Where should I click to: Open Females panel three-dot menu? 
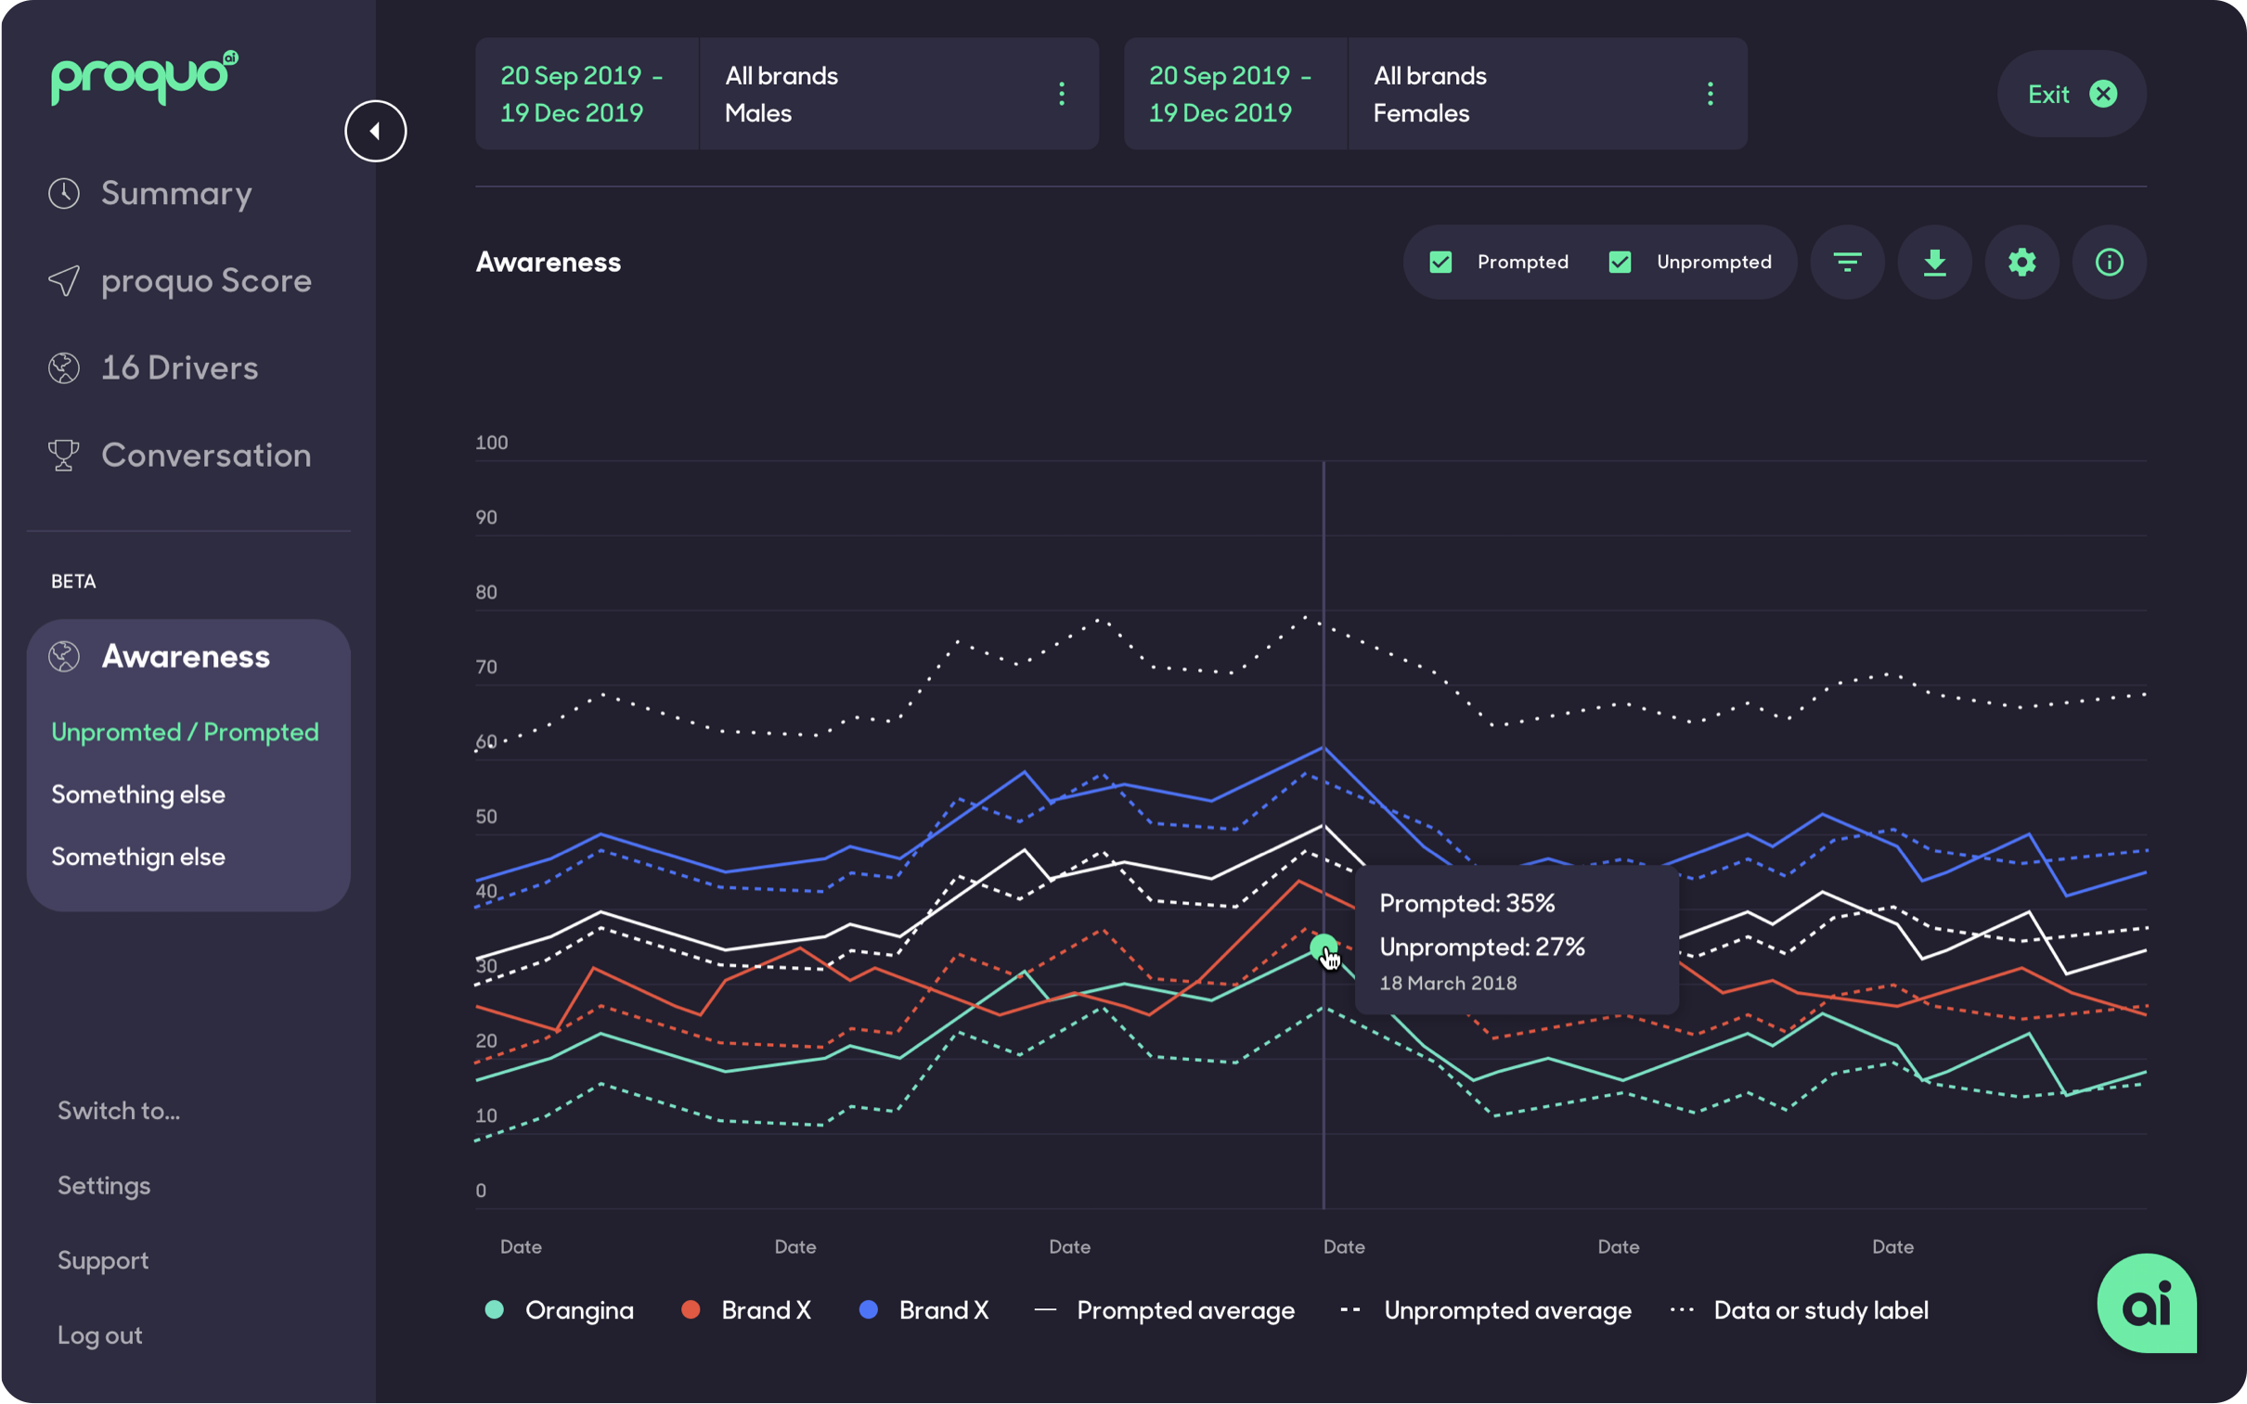pos(1710,94)
